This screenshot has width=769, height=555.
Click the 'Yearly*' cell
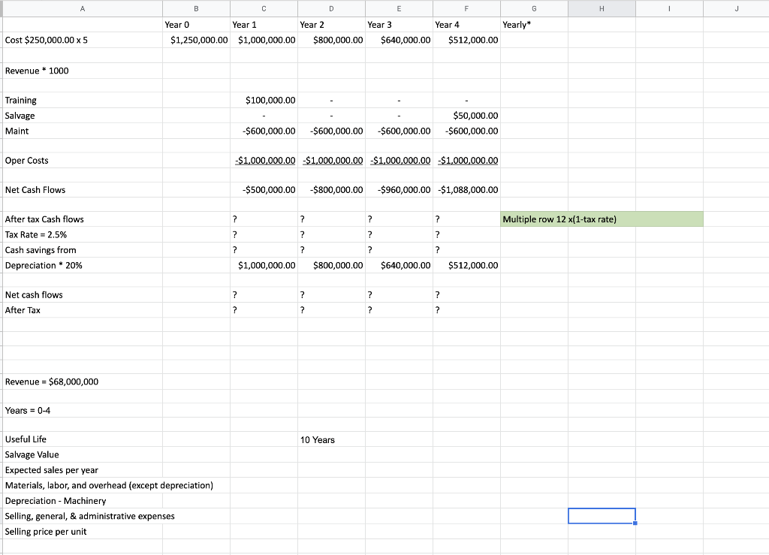(x=535, y=25)
